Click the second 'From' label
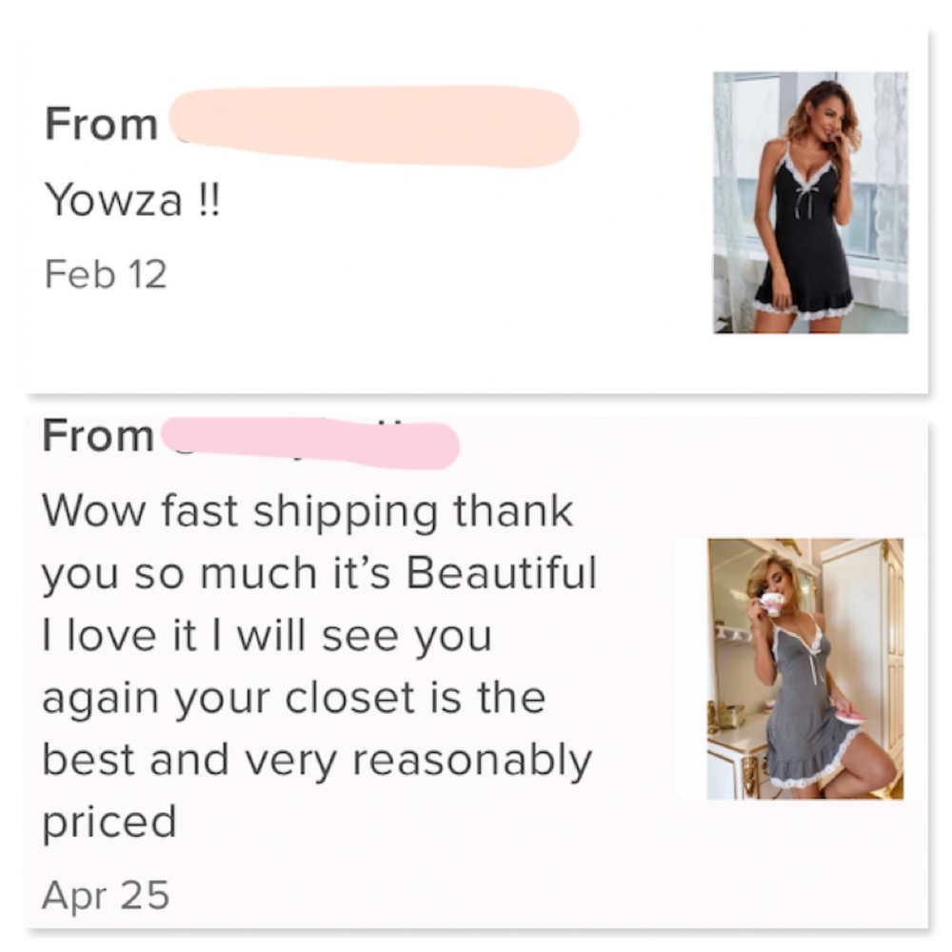The height and width of the screenshot is (952, 952). pyautogui.click(x=98, y=436)
